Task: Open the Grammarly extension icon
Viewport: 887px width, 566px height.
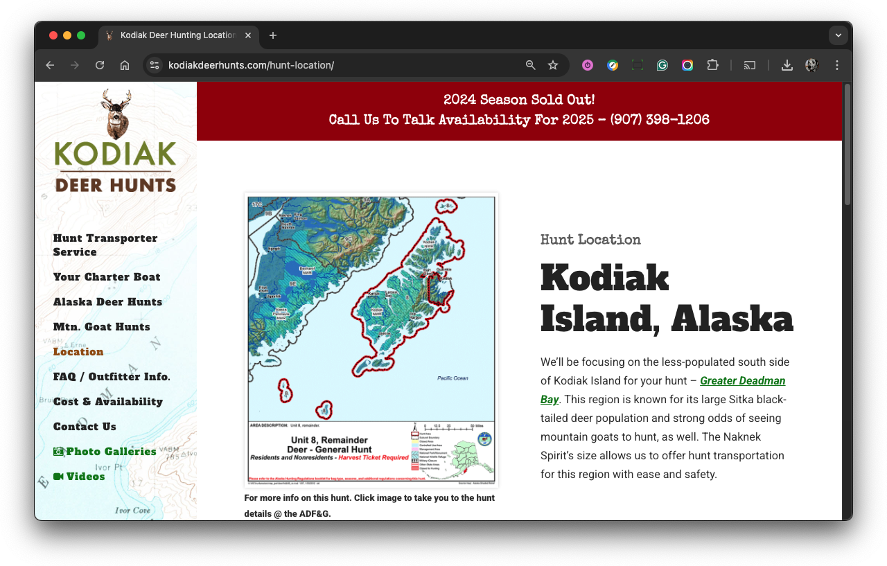Action: [x=662, y=65]
